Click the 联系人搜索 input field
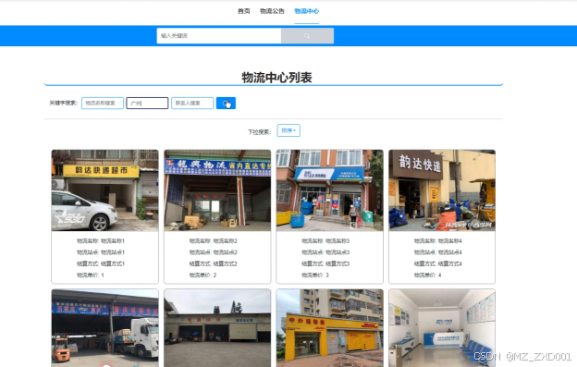This screenshot has height=367, width=577. pos(192,103)
